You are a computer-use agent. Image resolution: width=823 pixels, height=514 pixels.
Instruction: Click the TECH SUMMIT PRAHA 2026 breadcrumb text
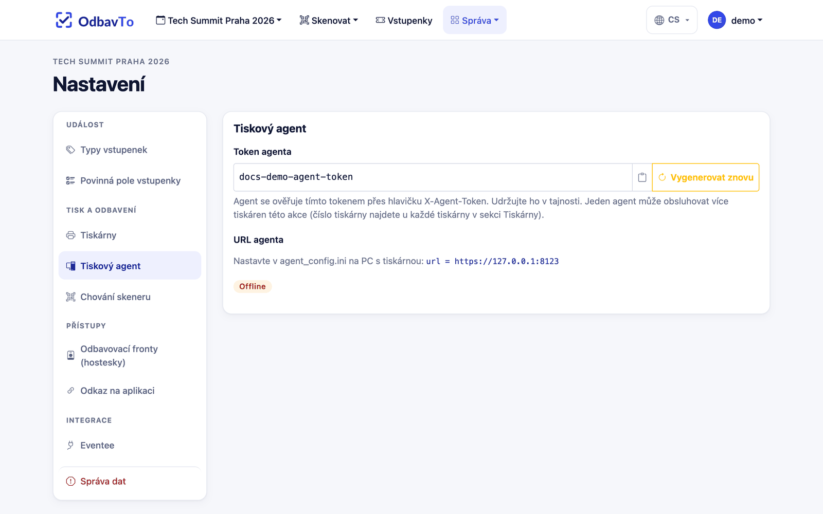111,62
